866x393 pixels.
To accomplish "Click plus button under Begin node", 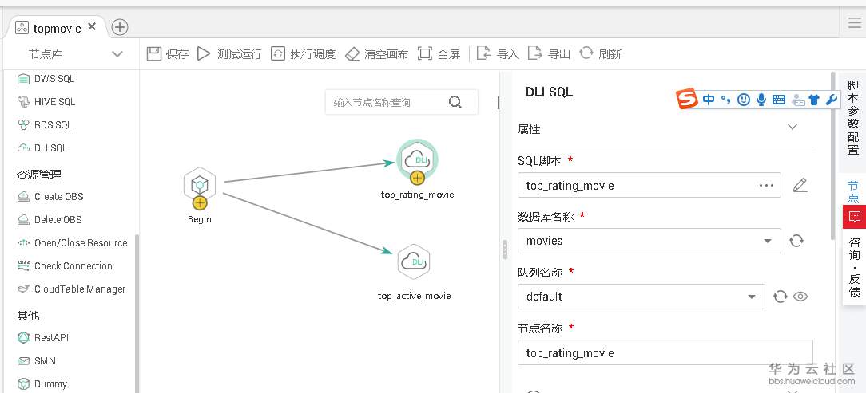I will click(200, 202).
